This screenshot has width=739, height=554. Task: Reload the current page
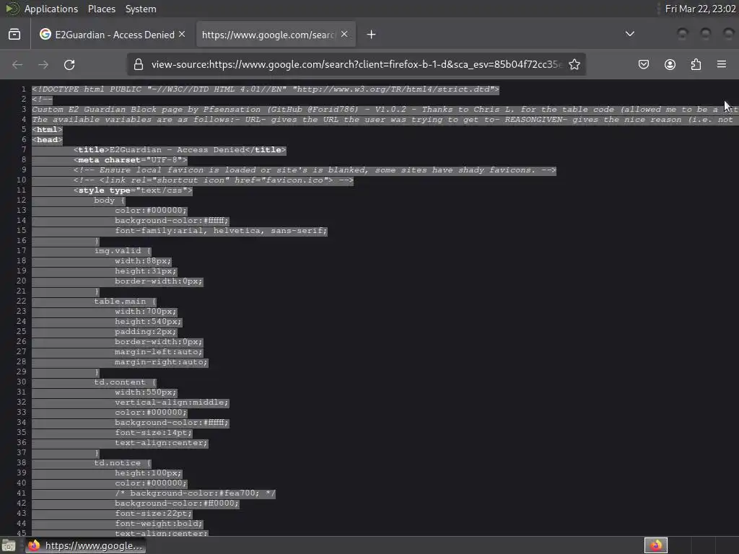(69, 64)
